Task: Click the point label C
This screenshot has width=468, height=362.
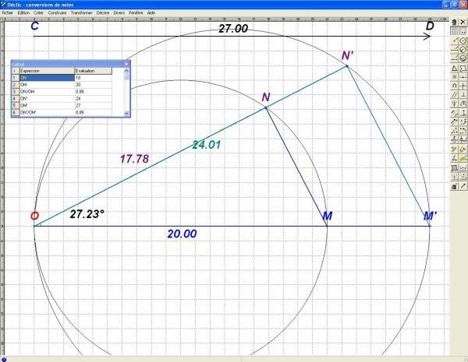Action: click(x=34, y=26)
